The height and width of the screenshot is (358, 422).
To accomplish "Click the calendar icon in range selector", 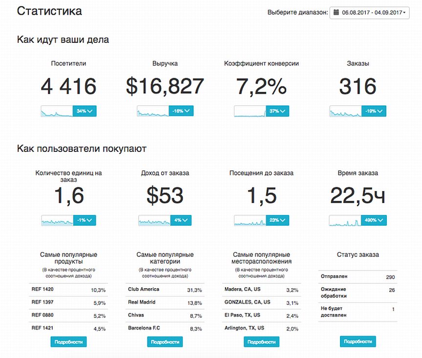I will [x=336, y=12].
